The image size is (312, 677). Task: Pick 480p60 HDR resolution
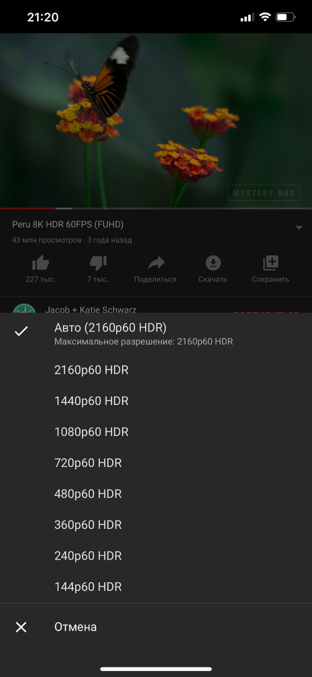click(156, 494)
